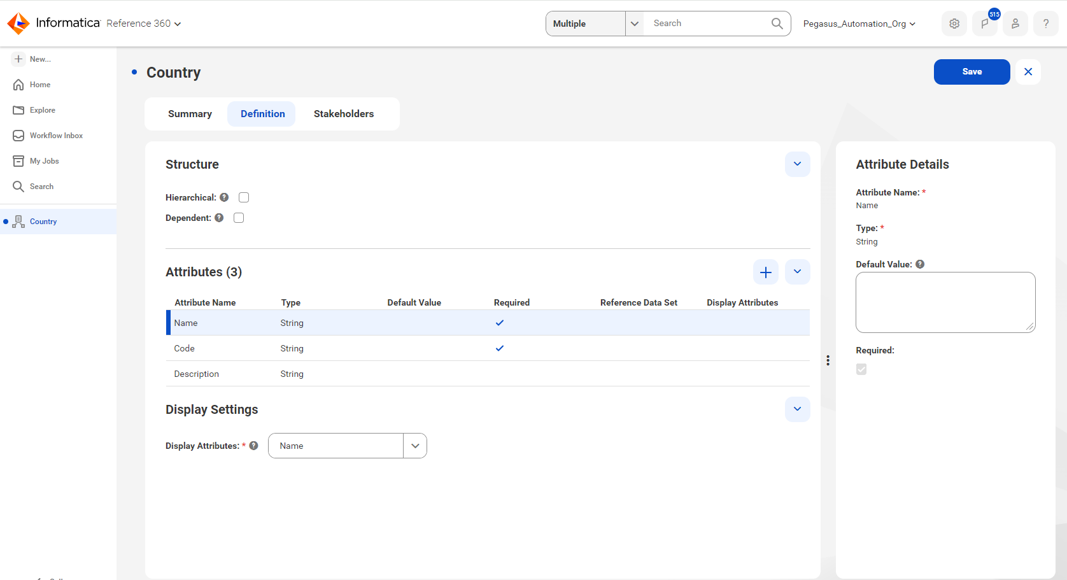Open notifications flag with 515 badge
The image size is (1067, 580).
pyautogui.click(x=985, y=24)
